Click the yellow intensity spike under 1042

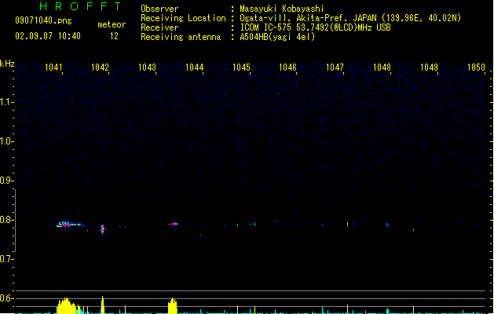point(102,305)
